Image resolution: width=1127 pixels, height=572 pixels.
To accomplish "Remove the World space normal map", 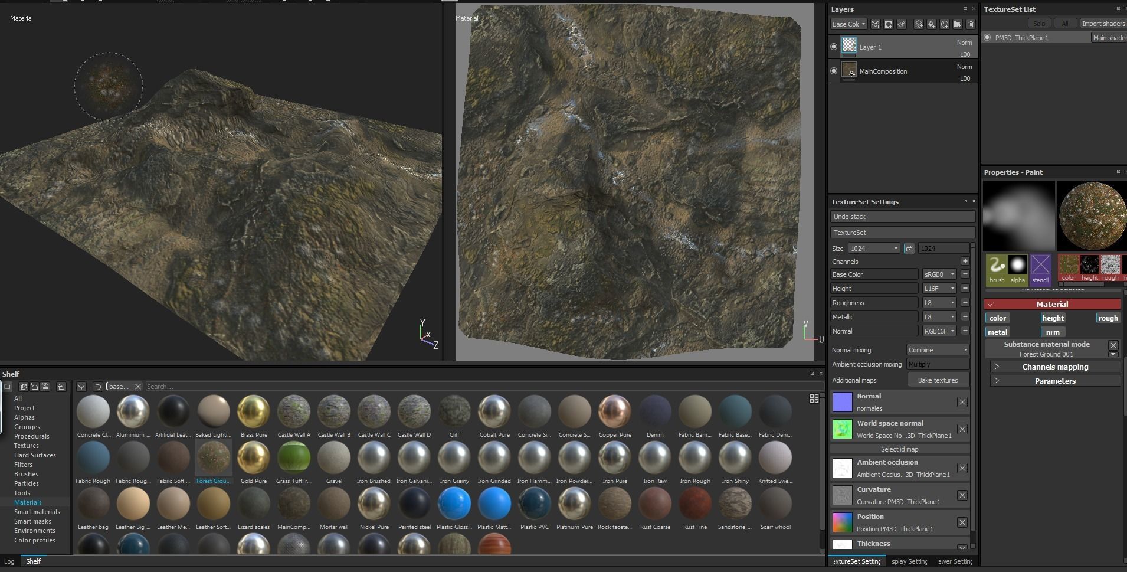I will click(x=962, y=429).
